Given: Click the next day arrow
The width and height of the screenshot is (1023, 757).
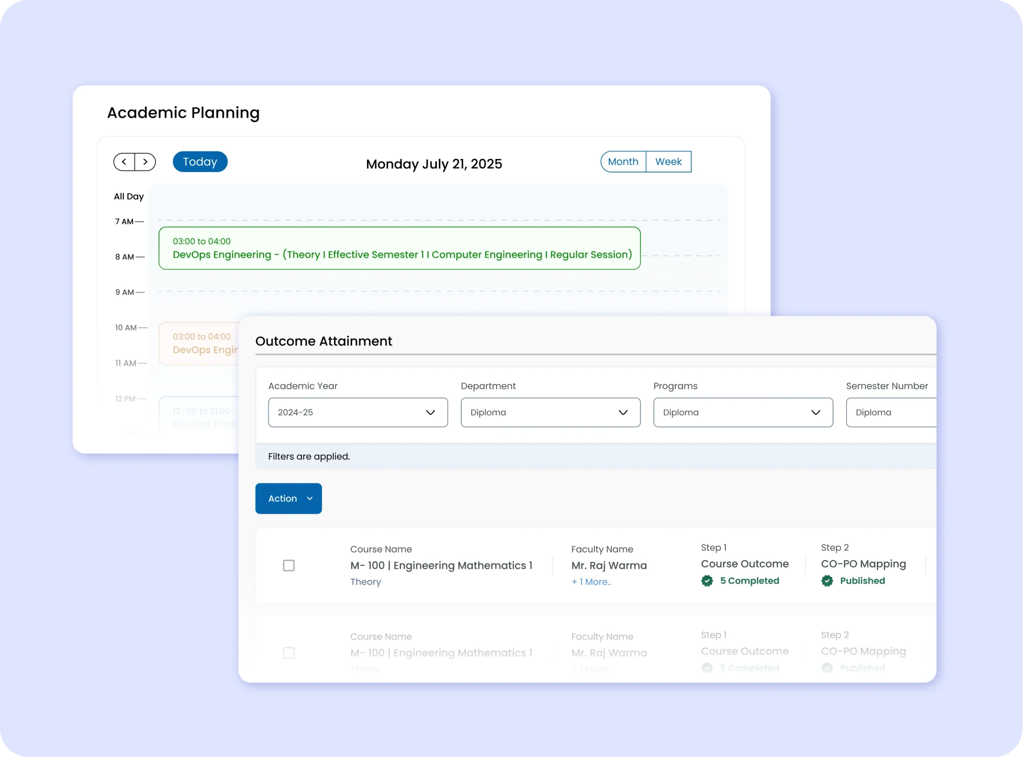Looking at the screenshot, I should point(145,162).
